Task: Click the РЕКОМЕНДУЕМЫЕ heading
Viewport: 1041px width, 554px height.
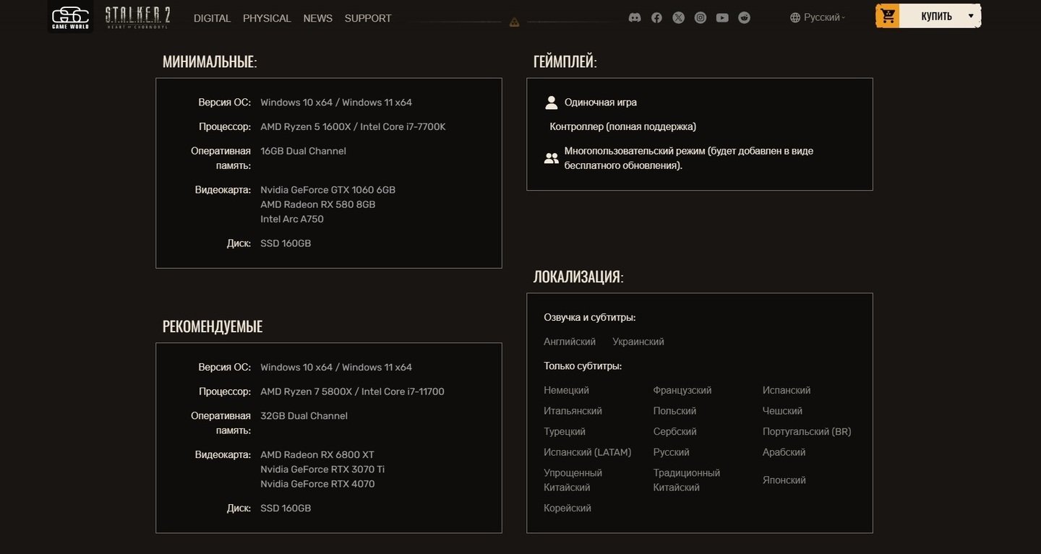Action: [x=213, y=326]
